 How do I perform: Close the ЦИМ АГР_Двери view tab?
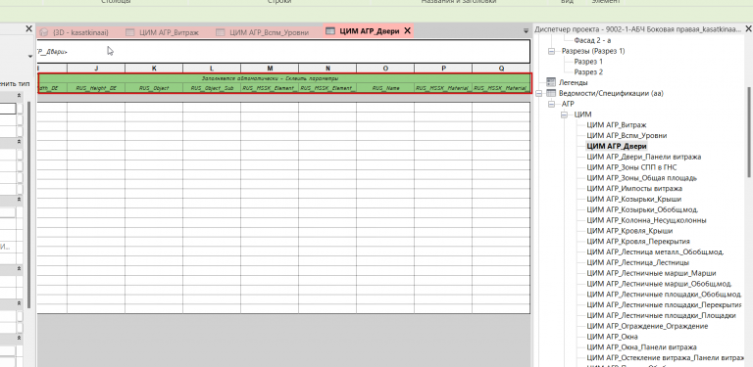coord(407,31)
